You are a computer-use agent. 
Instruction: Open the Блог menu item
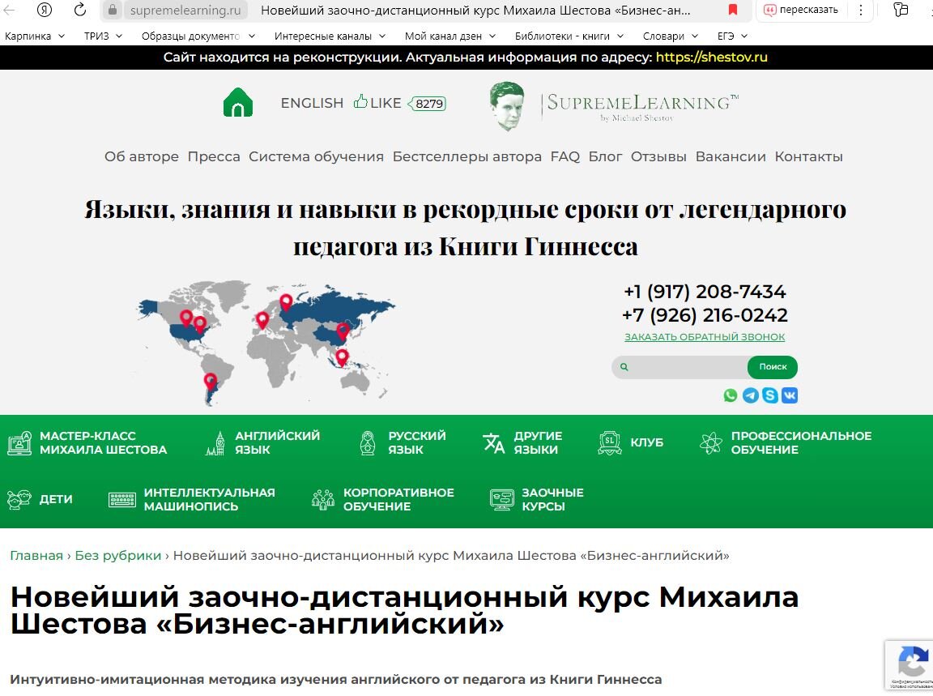(x=605, y=156)
